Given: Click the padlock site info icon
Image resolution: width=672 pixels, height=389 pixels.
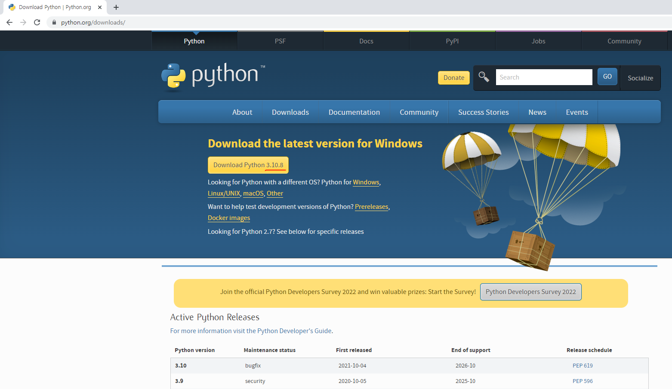Looking at the screenshot, I should pos(54,22).
